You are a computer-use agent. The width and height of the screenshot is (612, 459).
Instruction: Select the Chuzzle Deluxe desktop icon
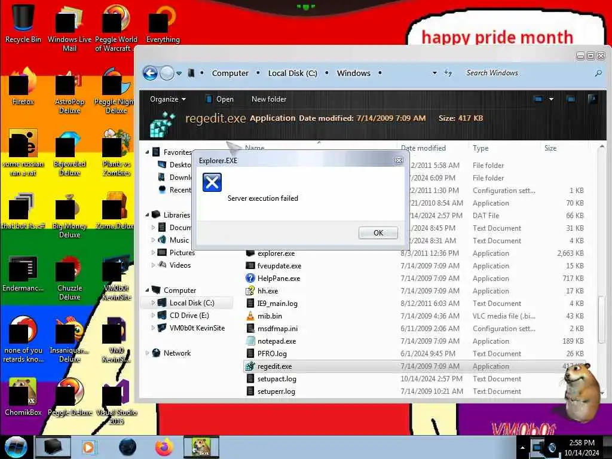click(x=69, y=277)
